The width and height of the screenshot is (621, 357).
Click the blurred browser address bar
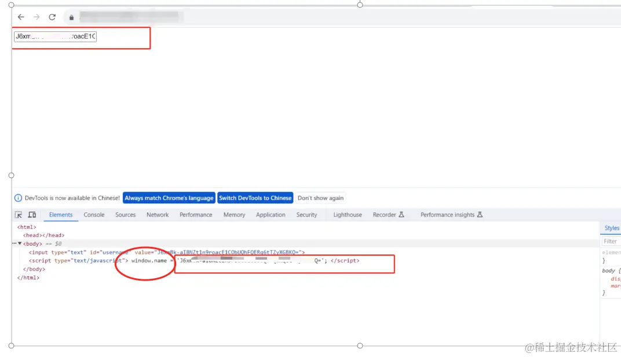coord(129,17)
